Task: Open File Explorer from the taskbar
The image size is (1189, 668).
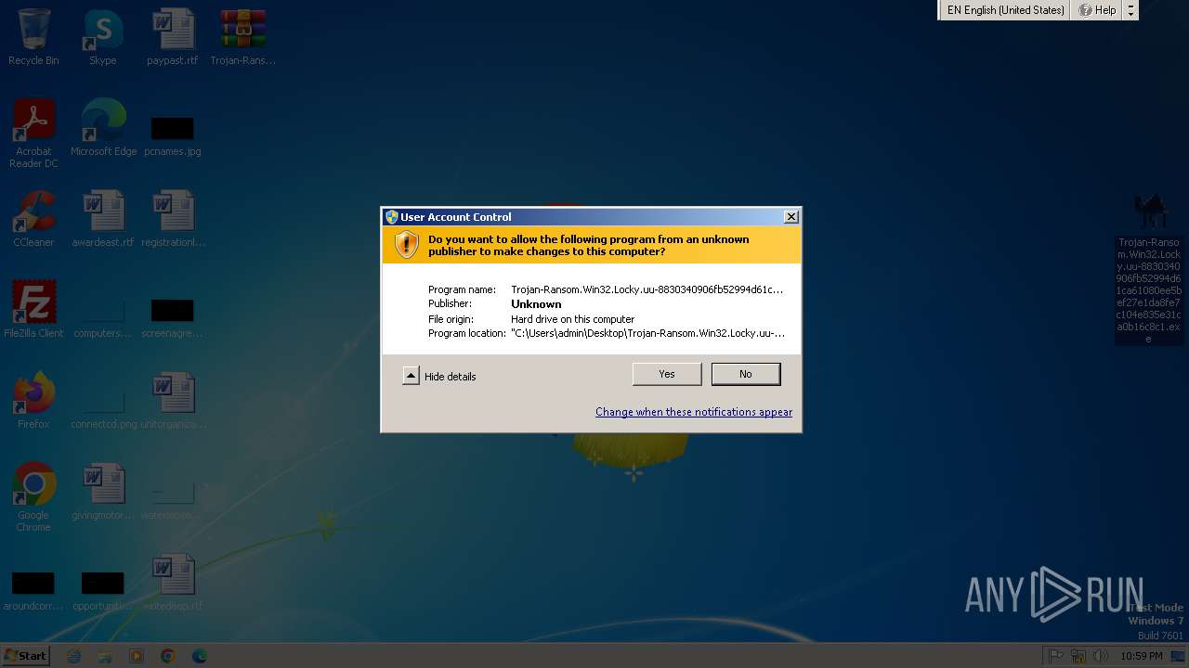Action: click(105, 656)
